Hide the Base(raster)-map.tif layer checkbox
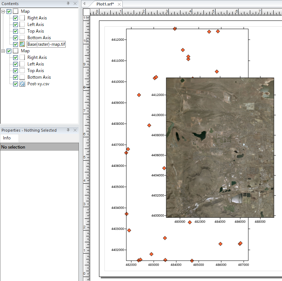The height and width of the screenshot is (281, 282). [x=15, y=44]
